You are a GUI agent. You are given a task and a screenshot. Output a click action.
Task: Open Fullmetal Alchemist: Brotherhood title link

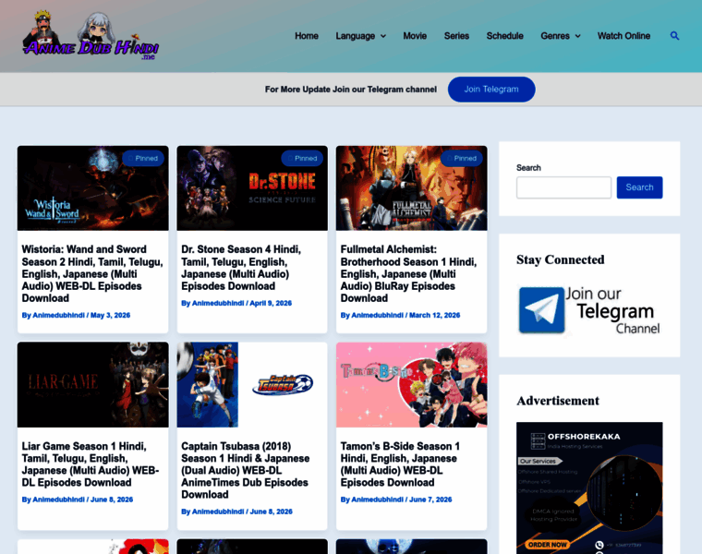409,274
